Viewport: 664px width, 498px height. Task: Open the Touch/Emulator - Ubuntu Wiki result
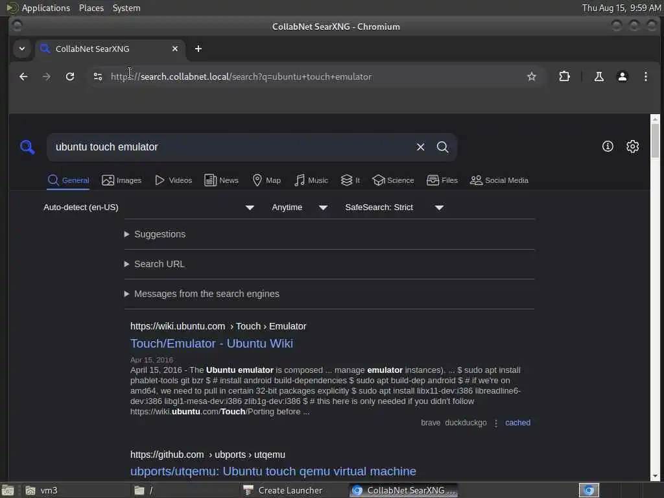click(x=212, y=344)
